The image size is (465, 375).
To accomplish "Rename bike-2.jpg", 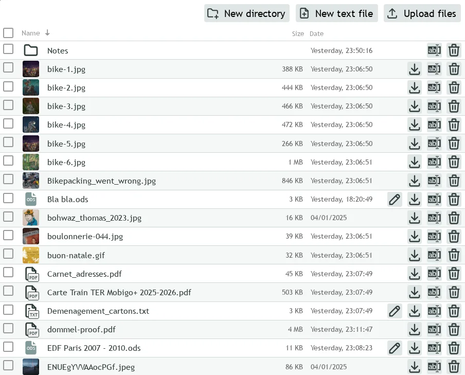I will pos(434,88).
